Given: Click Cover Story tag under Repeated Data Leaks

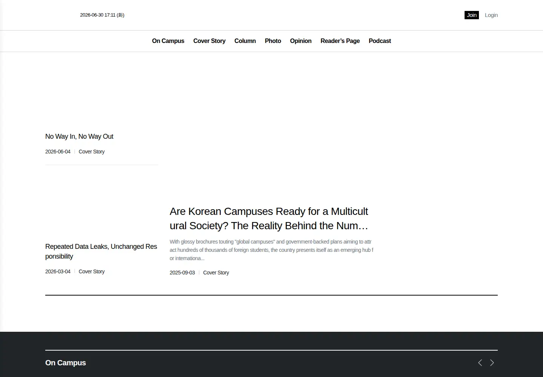Looking at the screenshot, I should point(92,271).
